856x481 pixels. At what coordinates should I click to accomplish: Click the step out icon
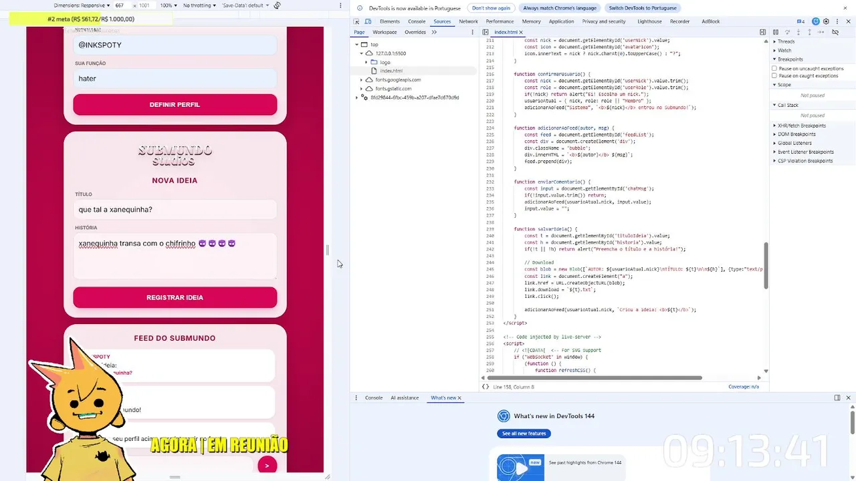click(x=809, y=32)
